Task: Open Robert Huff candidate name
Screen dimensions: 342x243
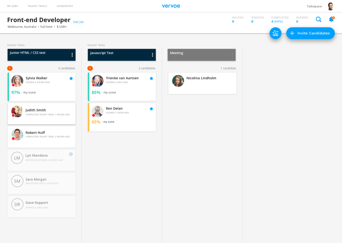Action: (x=35, y=133)
